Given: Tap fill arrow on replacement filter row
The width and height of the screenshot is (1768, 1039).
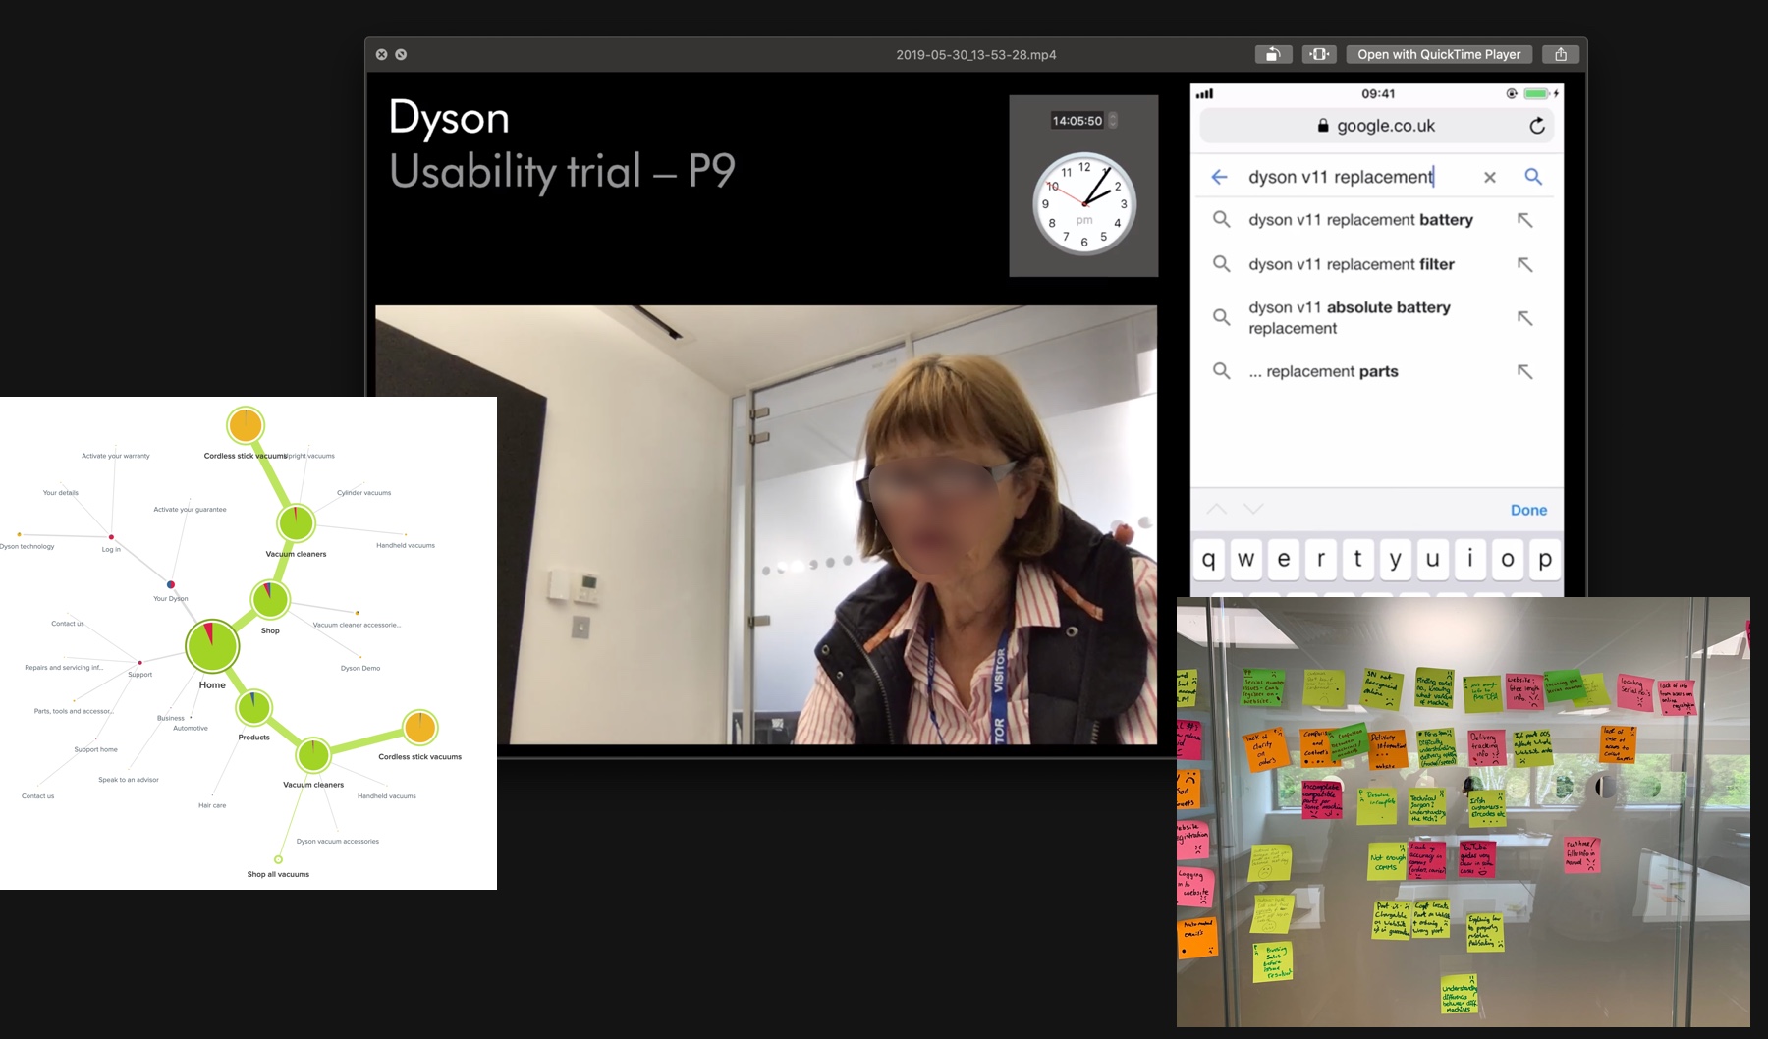Looking at the screenshot, I should (x=1524, y=264).
